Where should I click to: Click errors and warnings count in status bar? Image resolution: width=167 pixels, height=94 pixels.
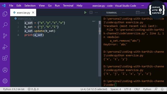(x=33, y=89)
